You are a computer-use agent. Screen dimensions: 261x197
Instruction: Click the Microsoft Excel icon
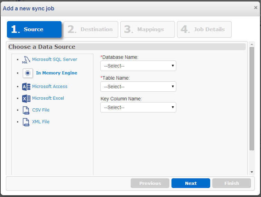(x=26, y=98)
